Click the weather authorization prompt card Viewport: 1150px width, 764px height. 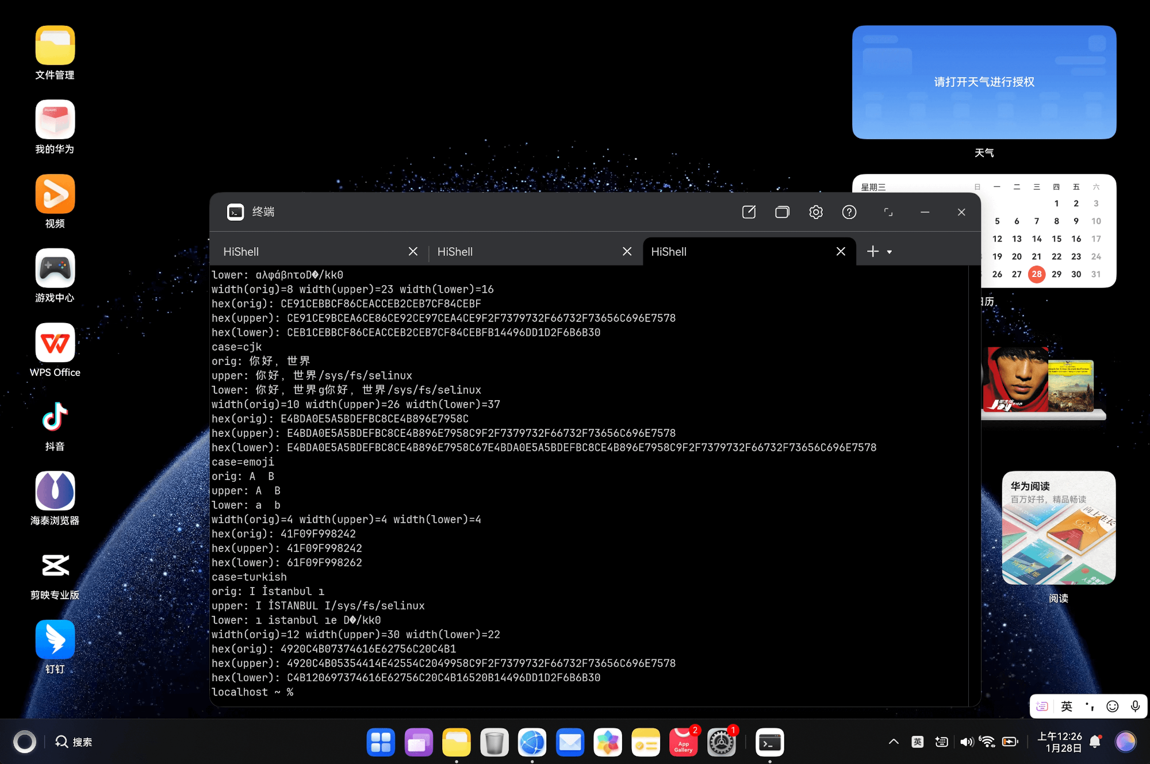click(x=984, y=82)
